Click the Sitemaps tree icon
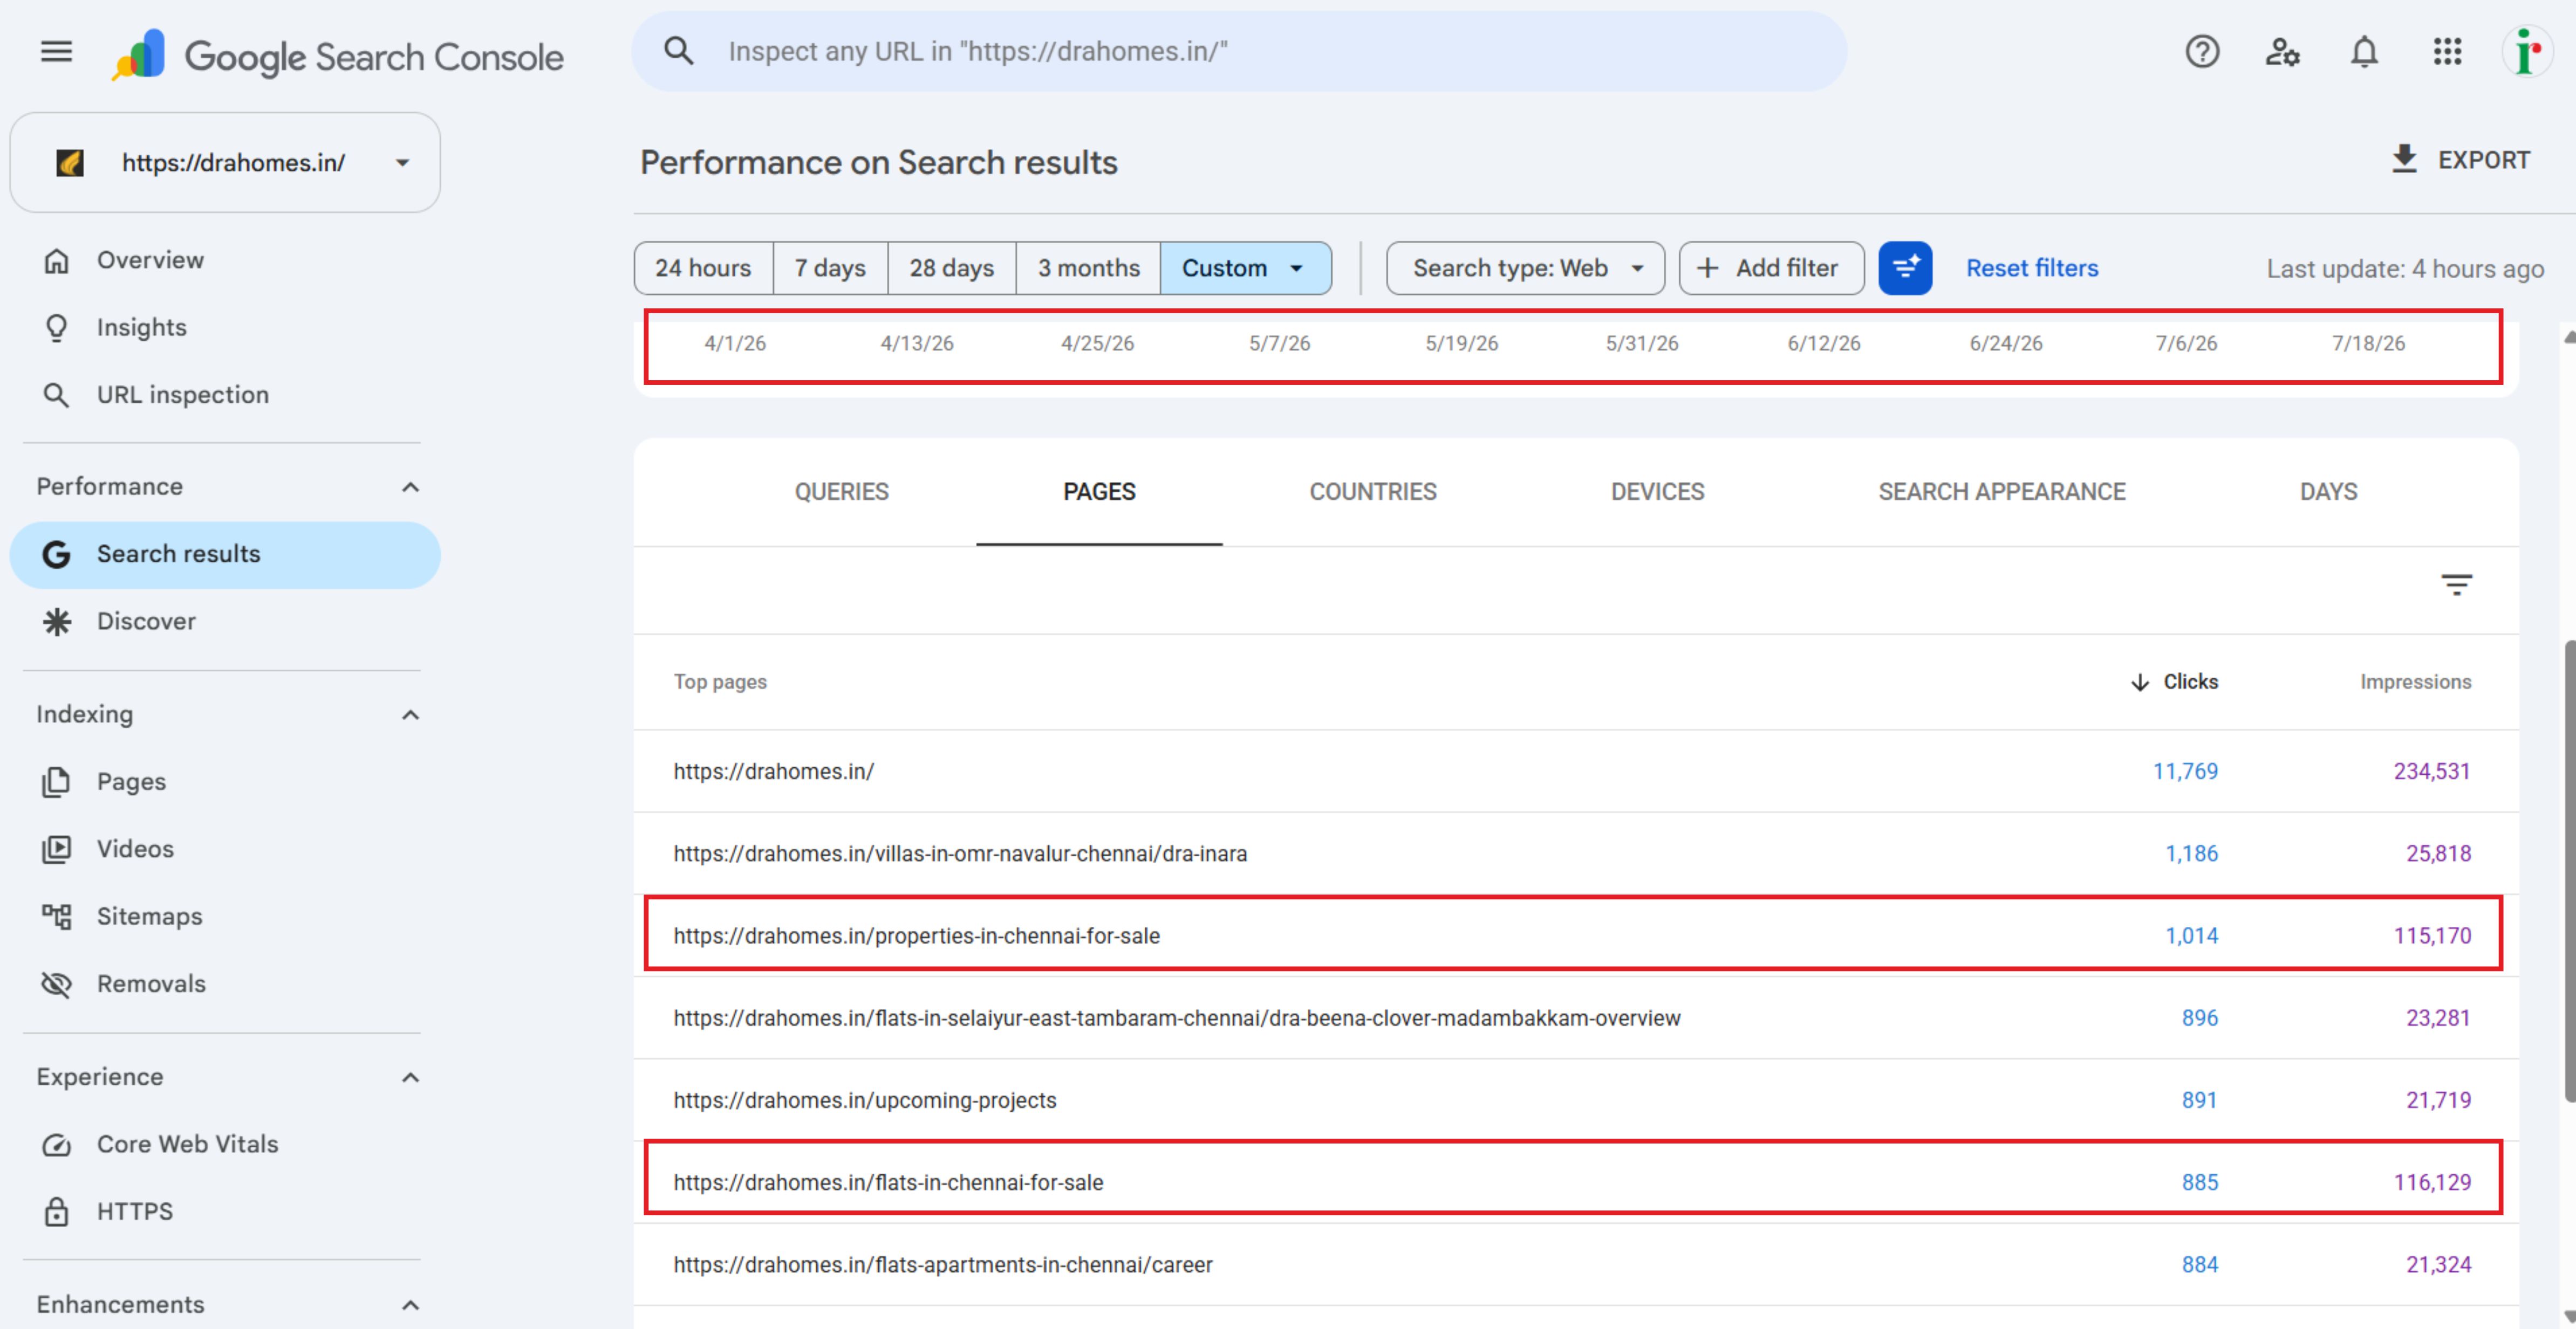The height and width of the screenshot is (1329, 2576). point(57,917)
